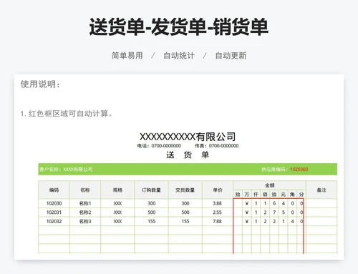Click the 规格 column header
This screenshot has width=358, height=274.
tap(117, 190)
